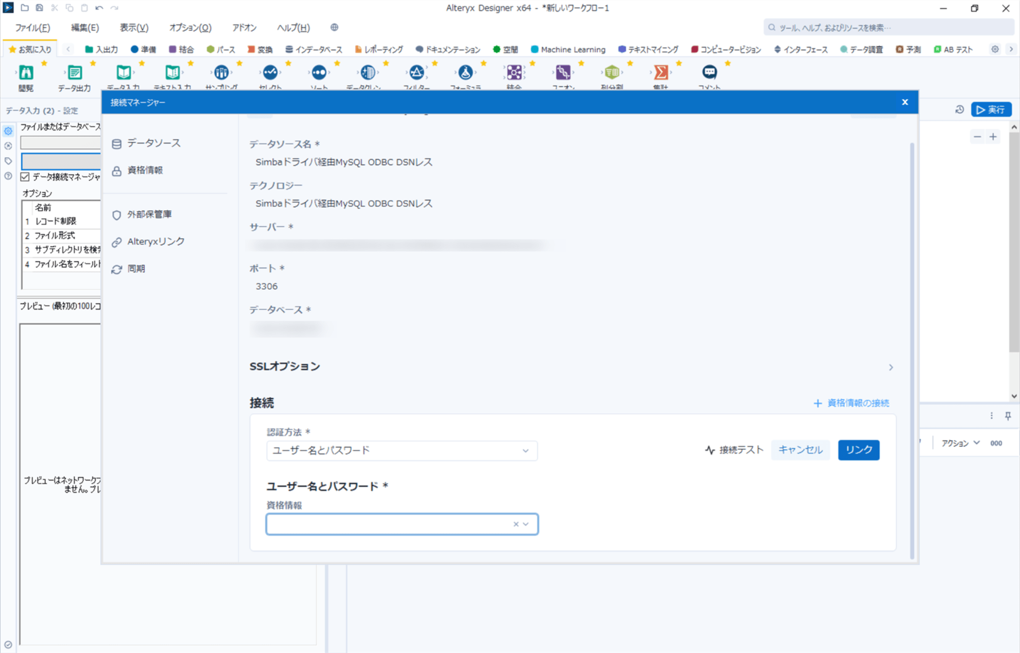1020x653 pixels.
Task: Select the テキスト入力 (Text Input) tool icon
Action: (x=172, y=73)
